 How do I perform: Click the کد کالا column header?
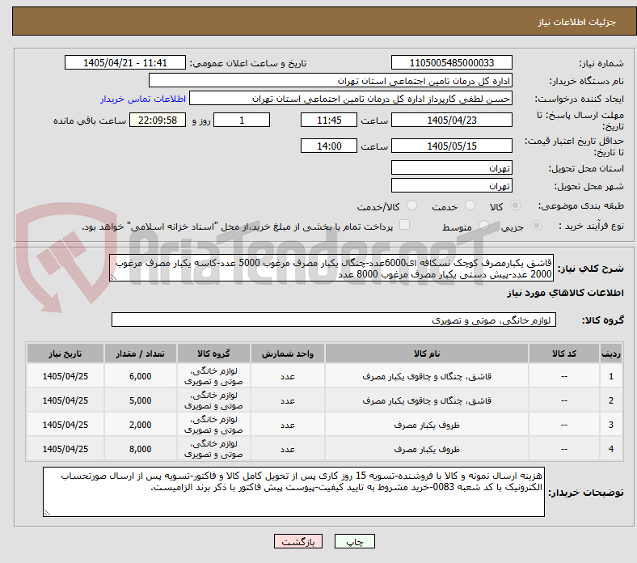564,353
